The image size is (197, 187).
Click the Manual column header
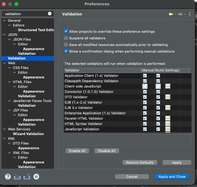coord(148,70)
